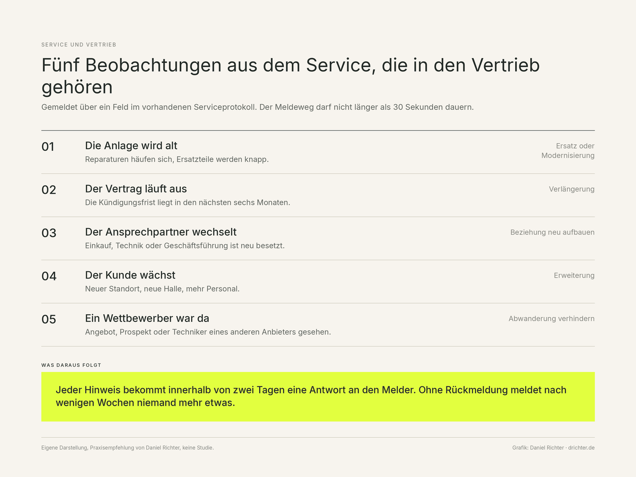
Task: Click the number '02'
Action: point(49,190)
